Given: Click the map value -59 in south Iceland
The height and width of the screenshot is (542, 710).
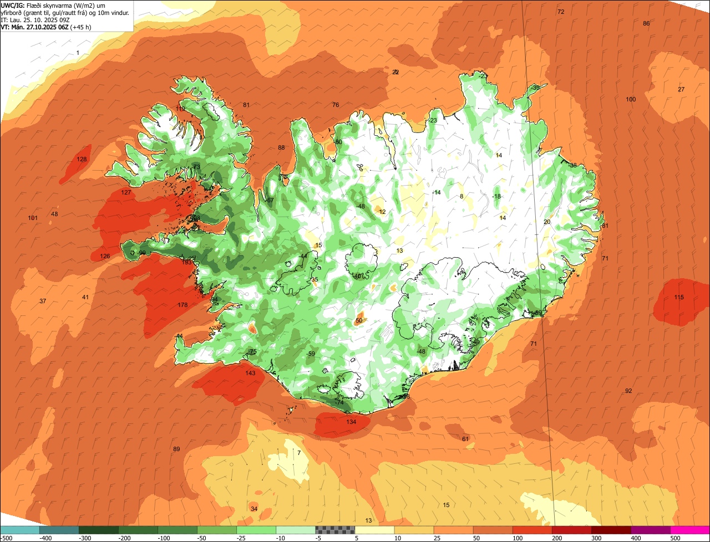Looking at the screenshot, I should tap(310, 354).
